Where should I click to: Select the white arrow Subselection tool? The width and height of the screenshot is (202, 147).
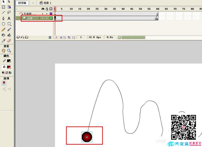click(9, 1)
